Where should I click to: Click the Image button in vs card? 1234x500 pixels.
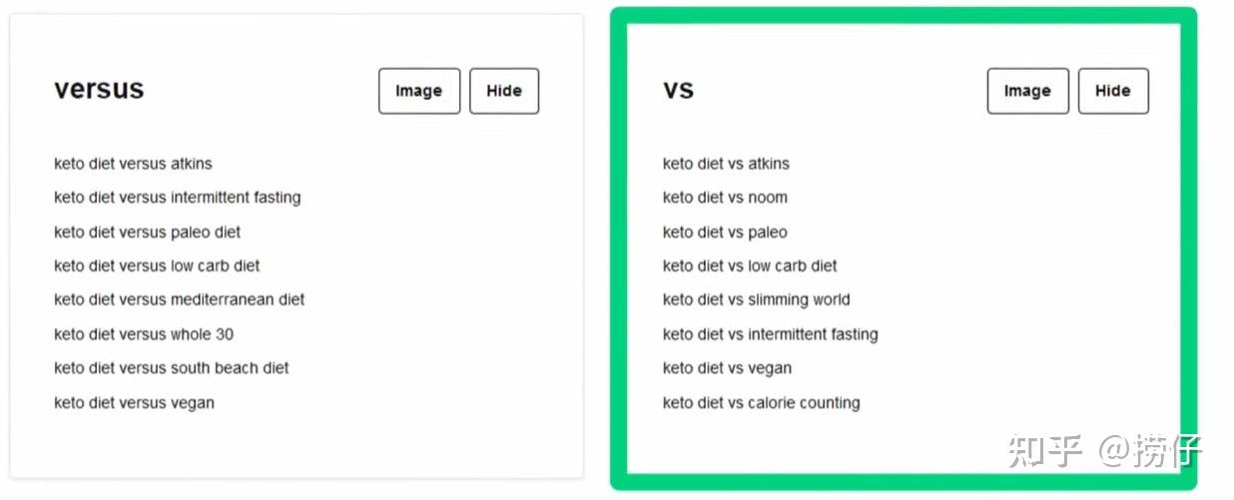[1027, 91]
